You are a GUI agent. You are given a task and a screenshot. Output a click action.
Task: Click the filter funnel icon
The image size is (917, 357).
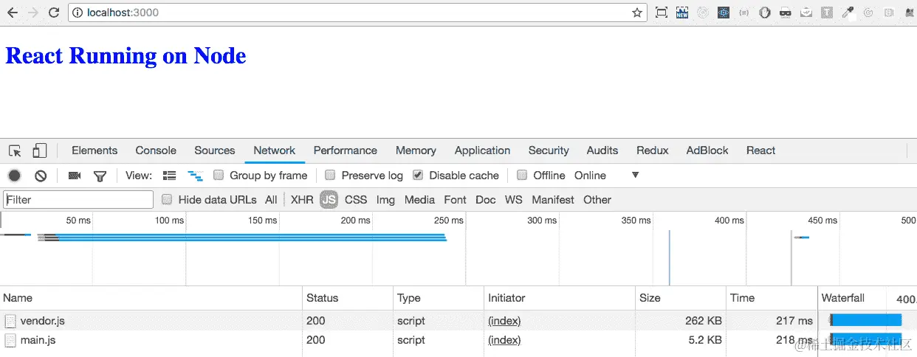point(100,176)
